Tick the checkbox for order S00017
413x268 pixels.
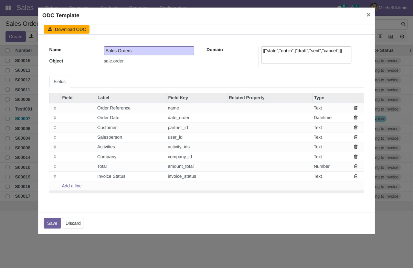tap(8, 196)
